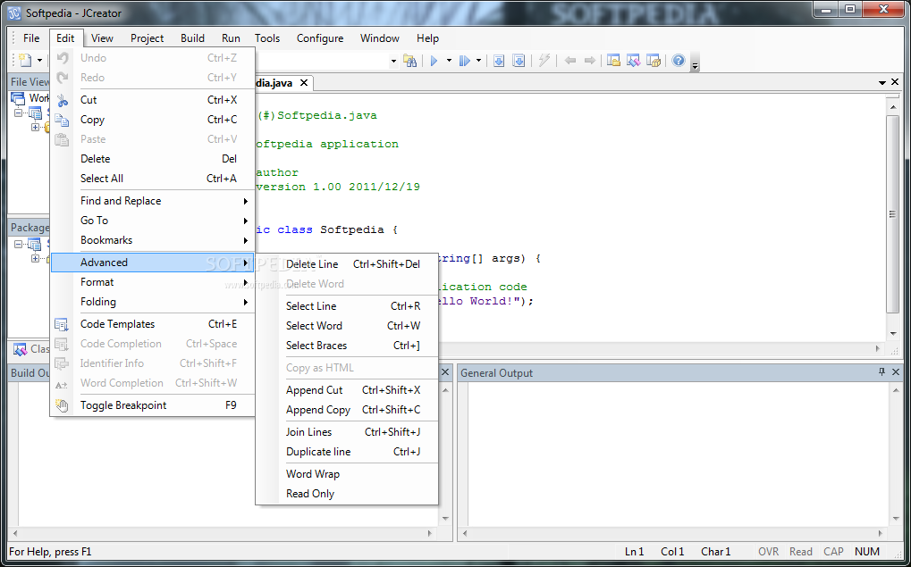The height and width of the screenshot is (567, 911).
Task: Click the JCreator title bar application icon
Action: [16, 13]
